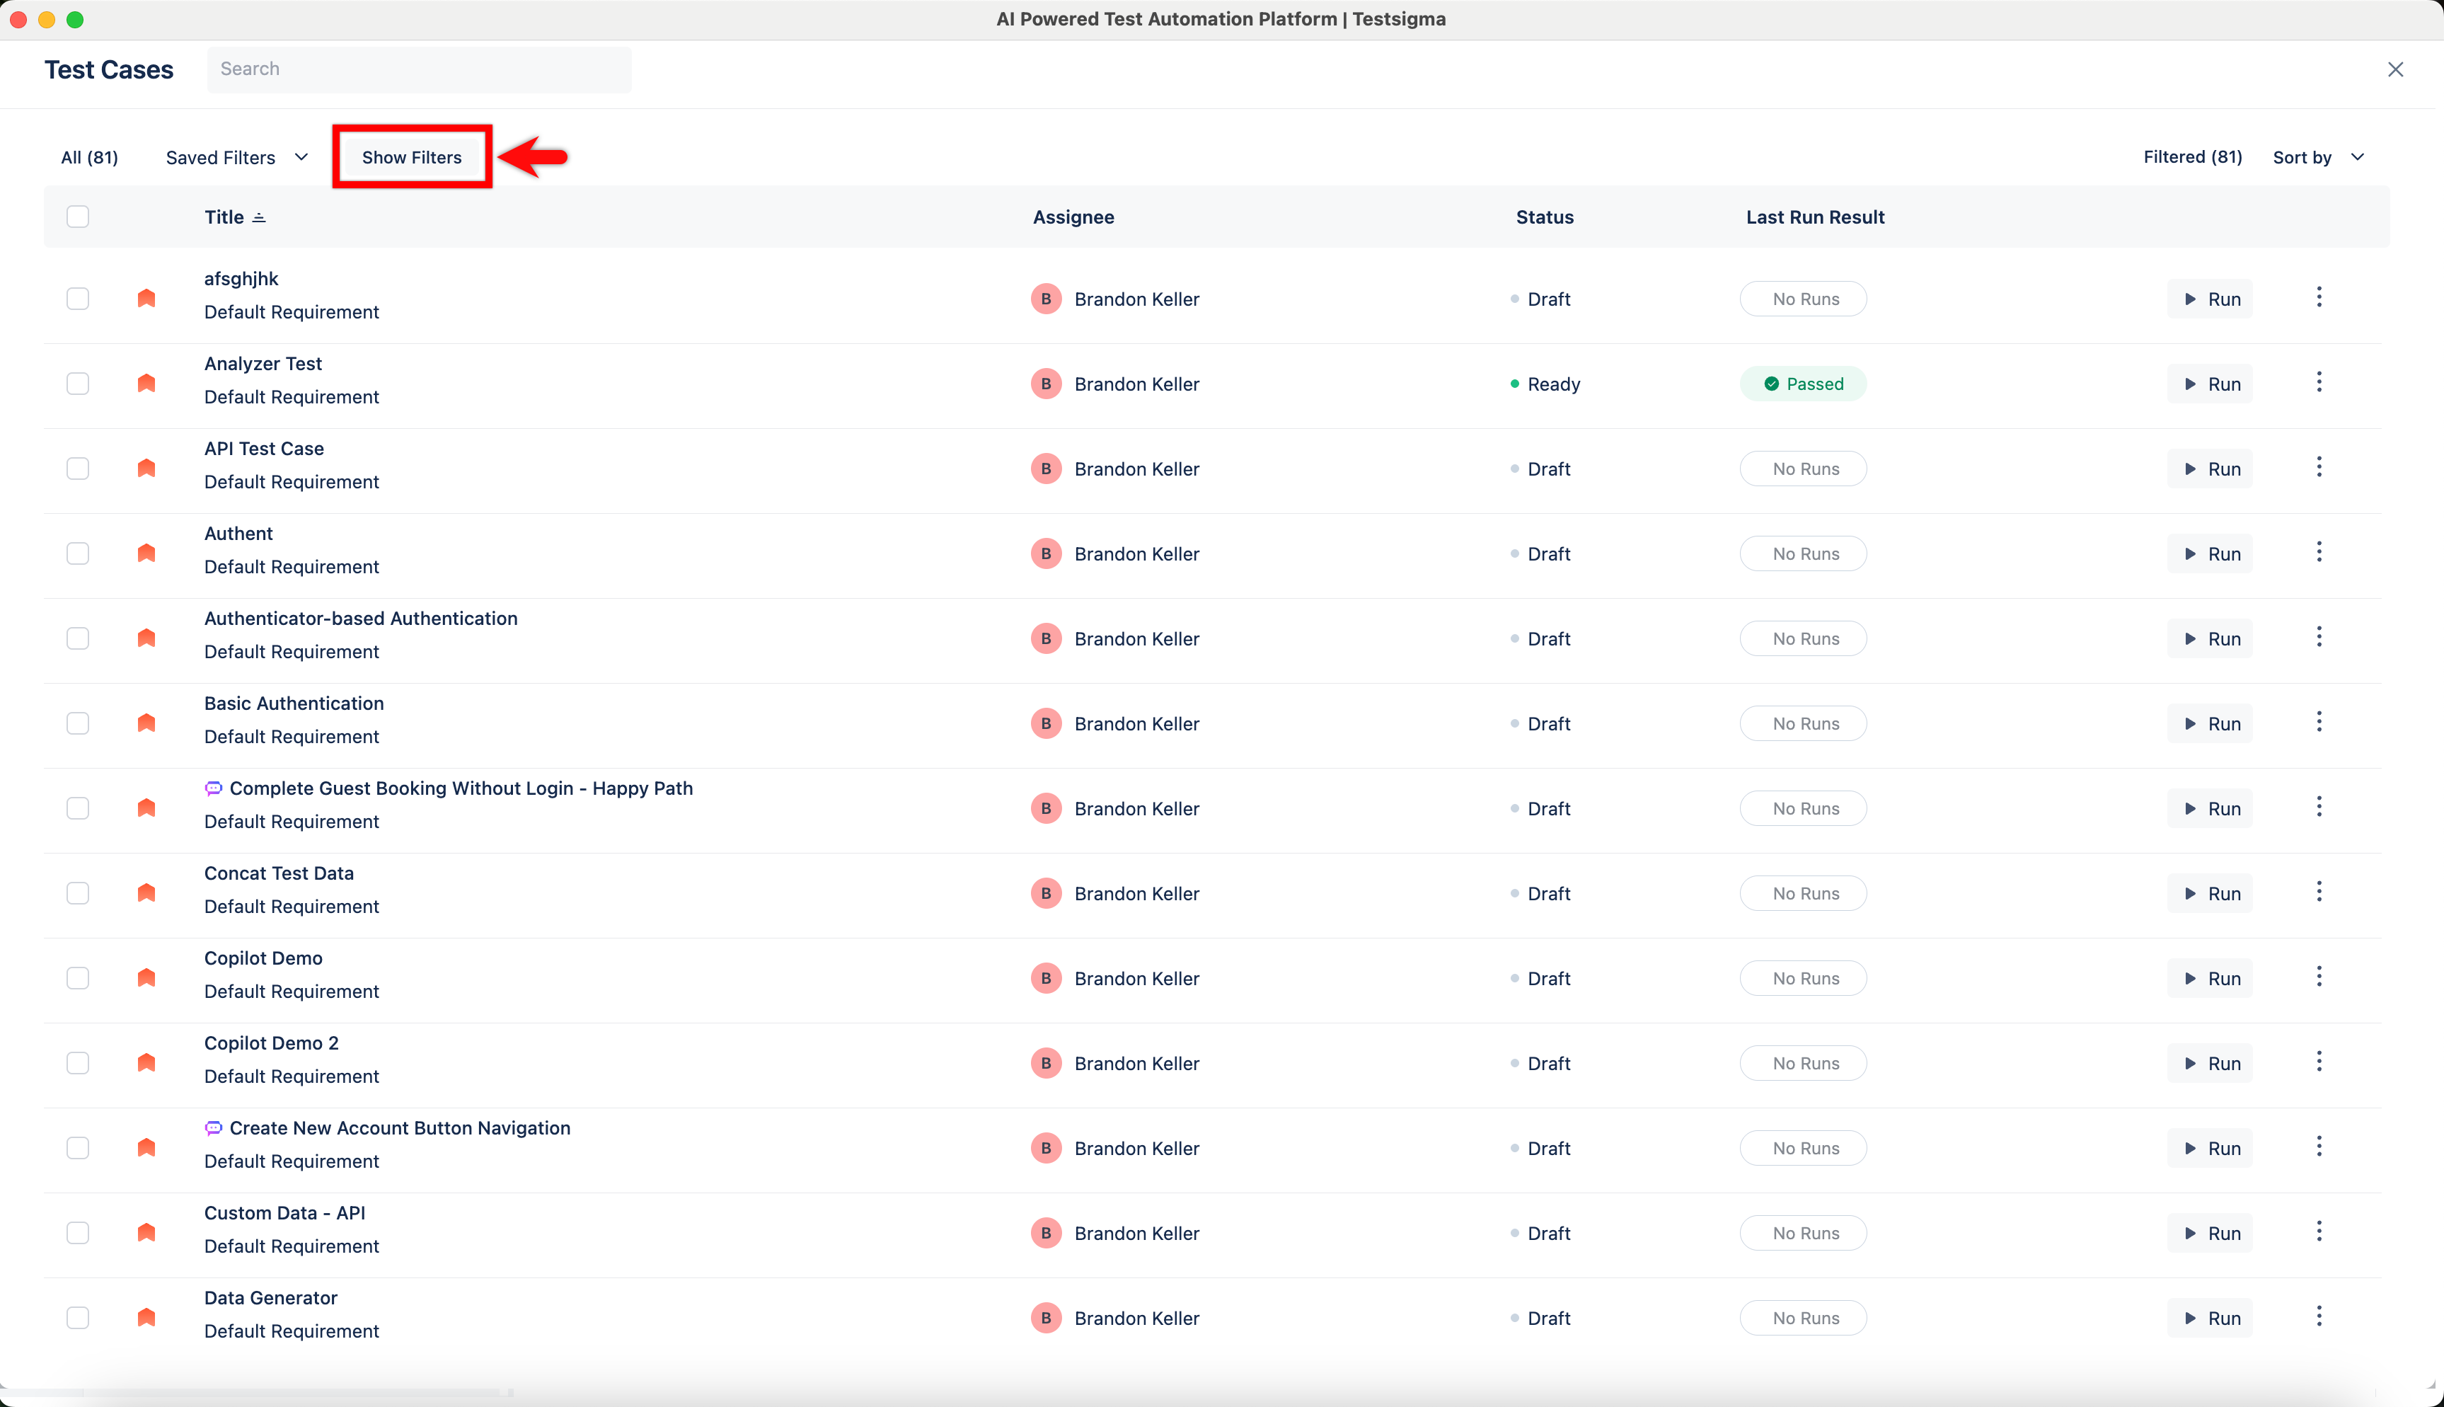The width and height of the screenshot is (2444, 1407).
Task: Tick the checkbox next to Copilot Demo
Action: pyautogui.click(x=79, y=977)
